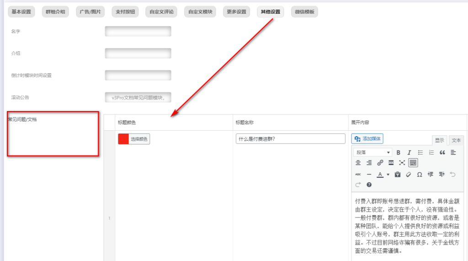Focus the 倒计时模块时间设置 input field

138,75
